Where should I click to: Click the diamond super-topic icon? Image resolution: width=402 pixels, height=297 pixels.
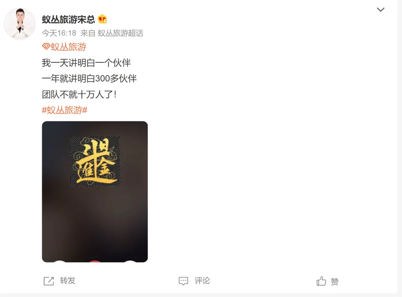pos(46,46)
